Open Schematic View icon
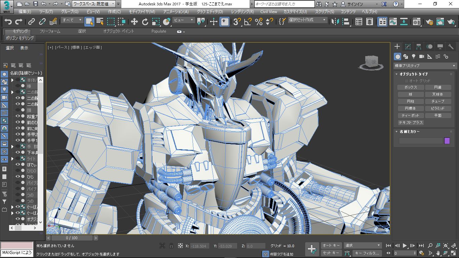Viewport: 459px width, 258px height. pyautogui.click(x=404, y=22)
